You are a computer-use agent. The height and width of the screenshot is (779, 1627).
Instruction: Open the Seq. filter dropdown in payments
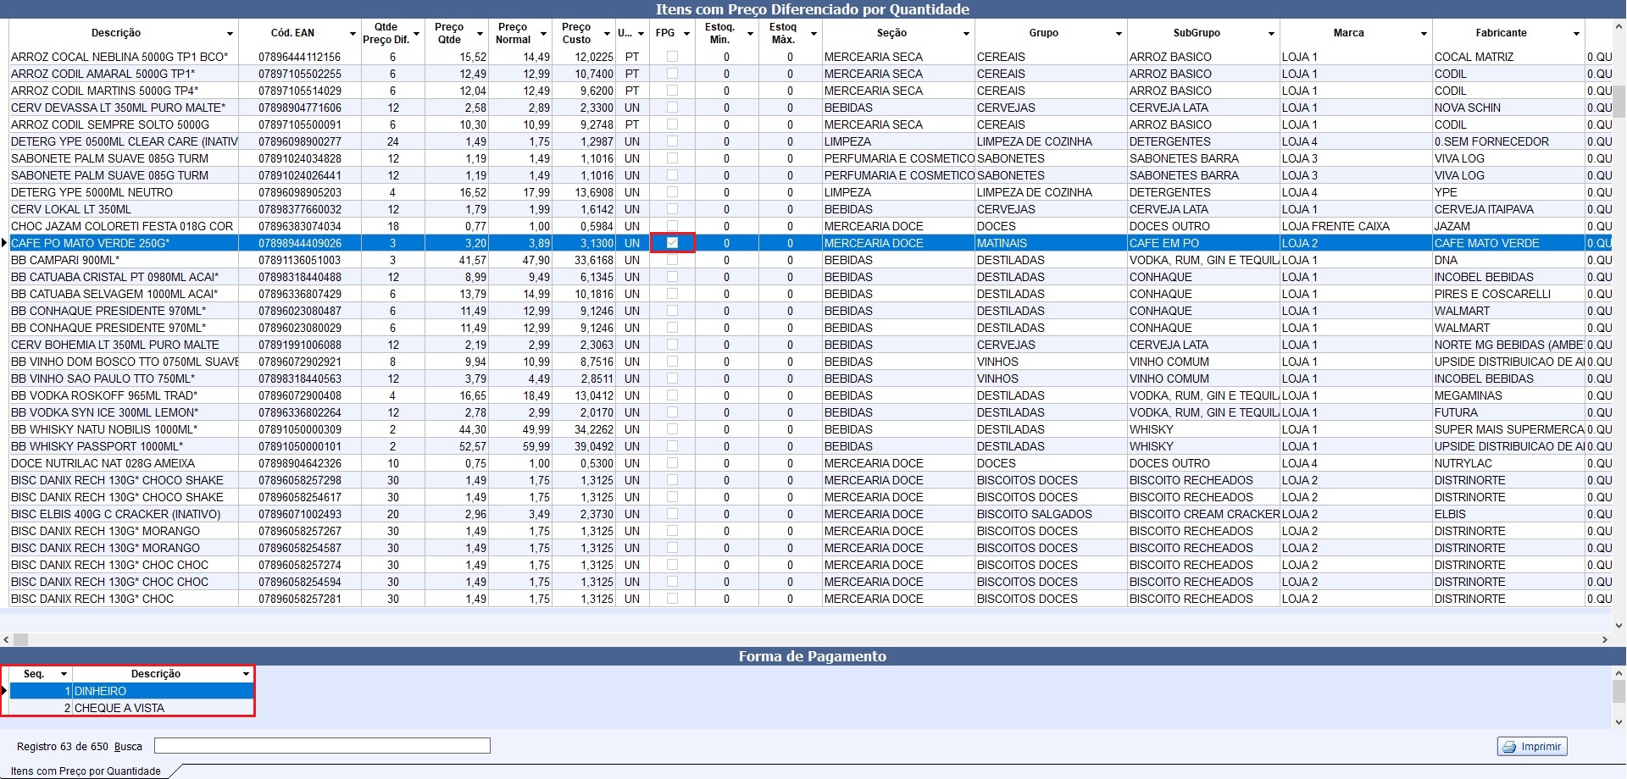coord(64,674)
